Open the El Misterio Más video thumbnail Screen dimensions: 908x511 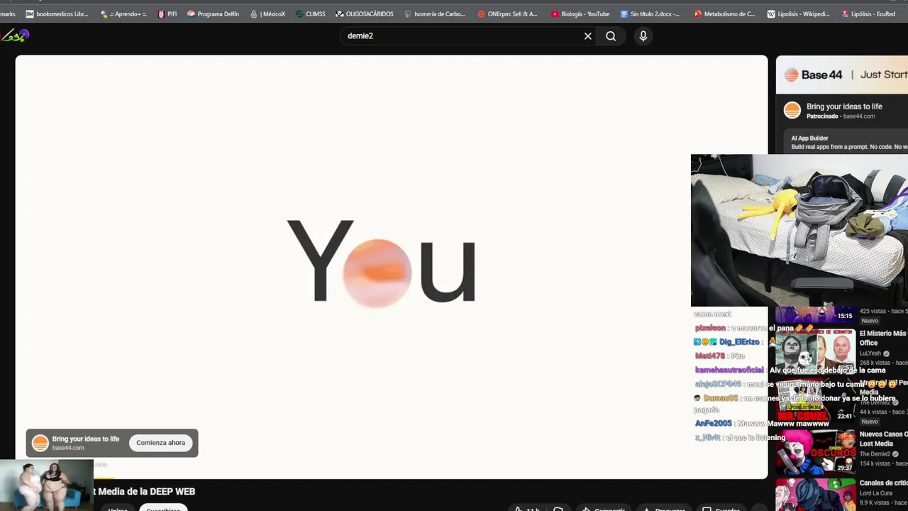(815, 353)
